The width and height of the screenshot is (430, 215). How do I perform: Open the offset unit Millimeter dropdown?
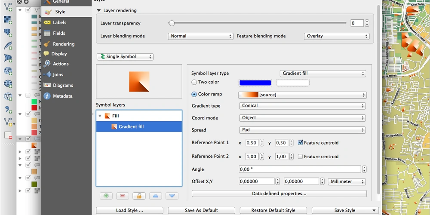pos(347,181)
